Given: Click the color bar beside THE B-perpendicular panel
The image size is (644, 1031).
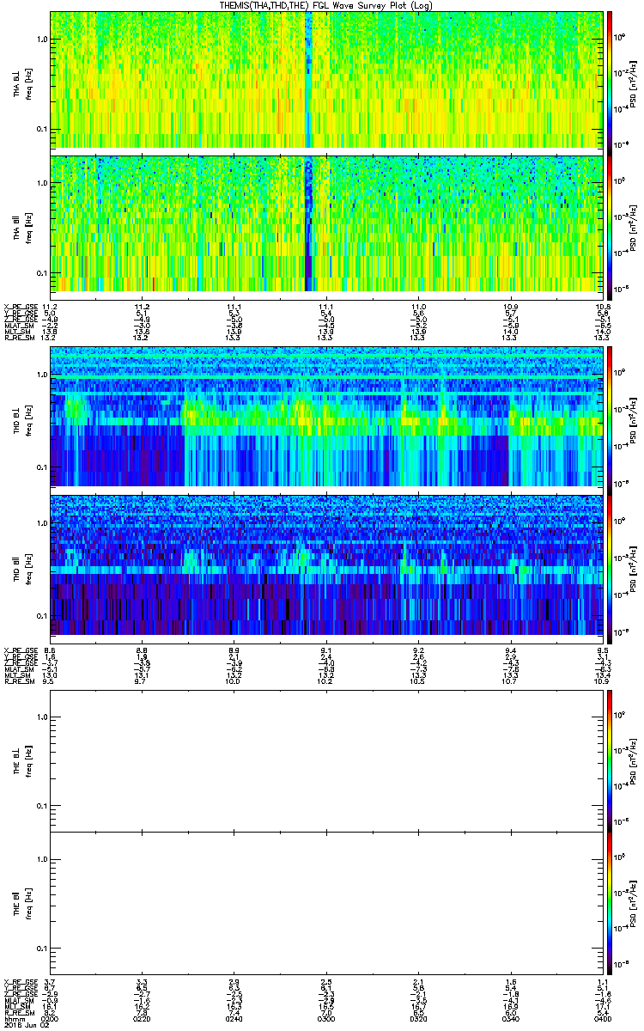Looking at the screenshot, I should pos(610,761).
